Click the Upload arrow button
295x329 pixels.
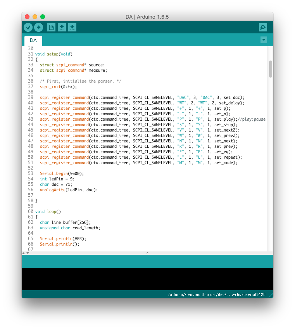[39, 27]
